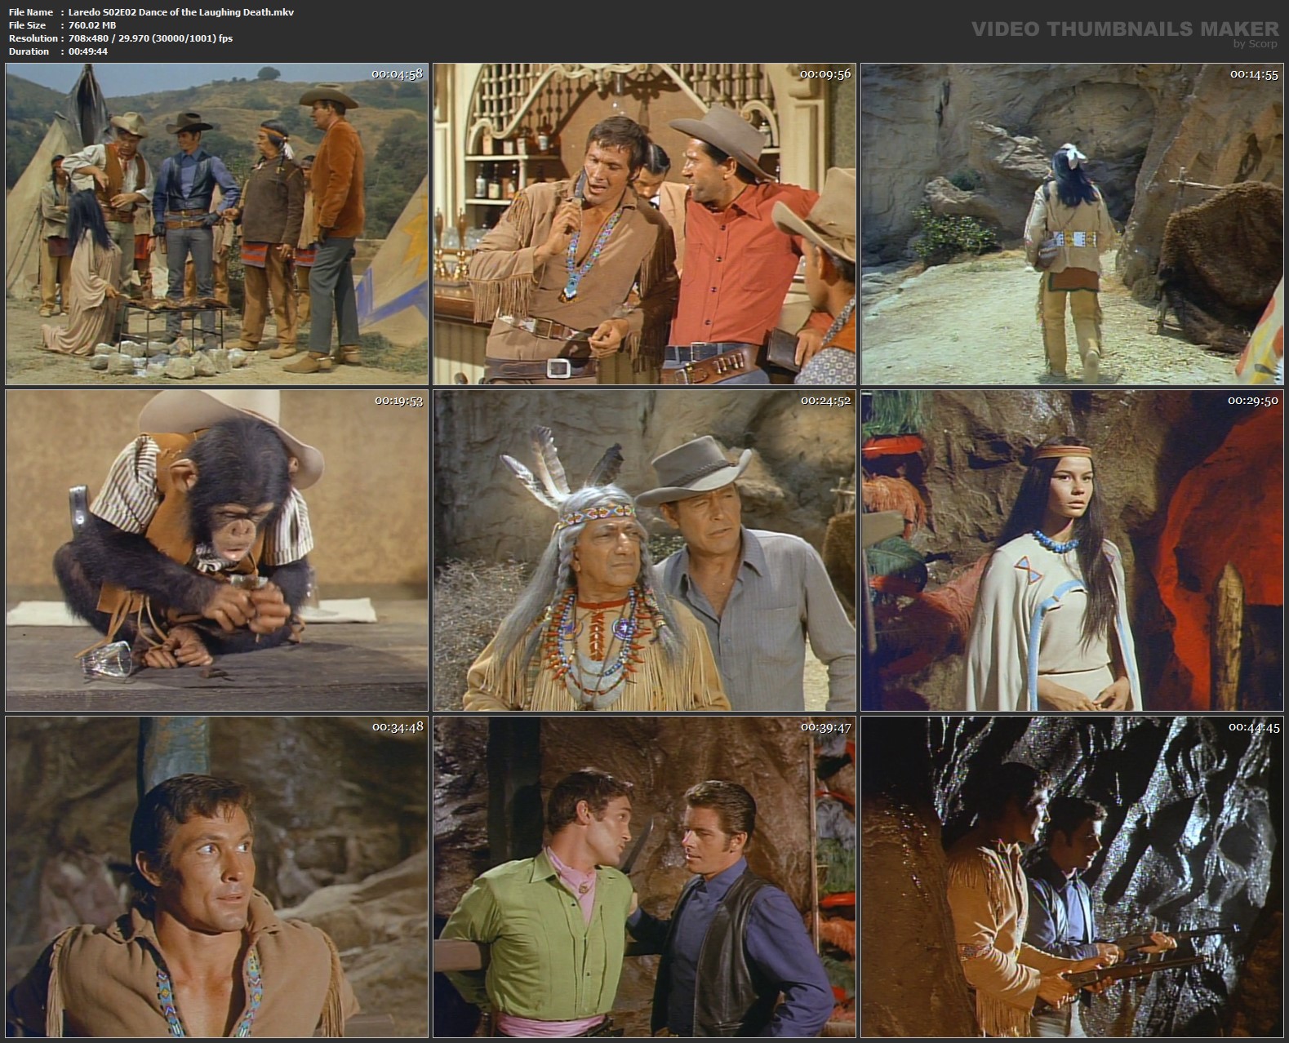Click the timestamp text '00:04:58'
Screen dimensions: 1289x1043
tap(397, 74)
